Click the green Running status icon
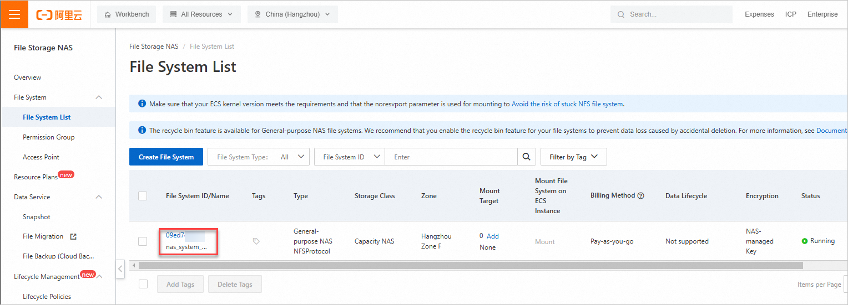 [x=805, y=241]
